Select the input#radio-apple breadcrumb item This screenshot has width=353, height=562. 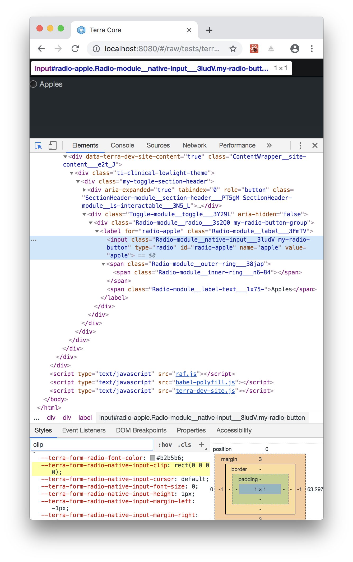[x=202, y=418]
